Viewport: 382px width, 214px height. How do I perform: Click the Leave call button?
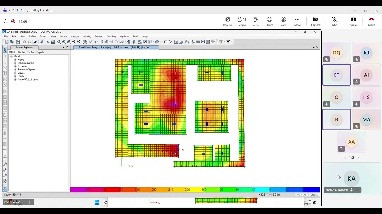[371, 21]
